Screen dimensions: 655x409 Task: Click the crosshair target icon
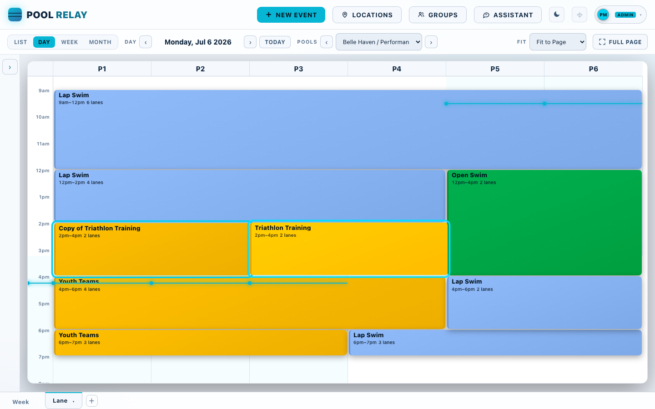click(579, 15)
